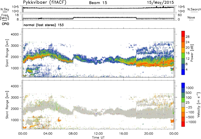Click the date '15/May/2015'

(160, 3)
